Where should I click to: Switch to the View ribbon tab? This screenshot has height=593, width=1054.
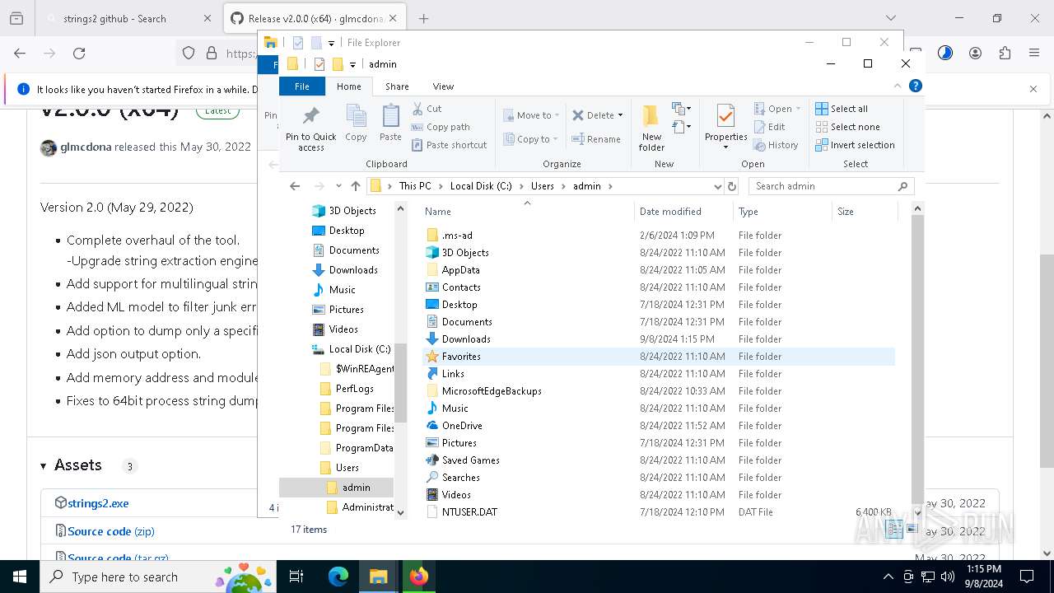[x=443, y=86]
